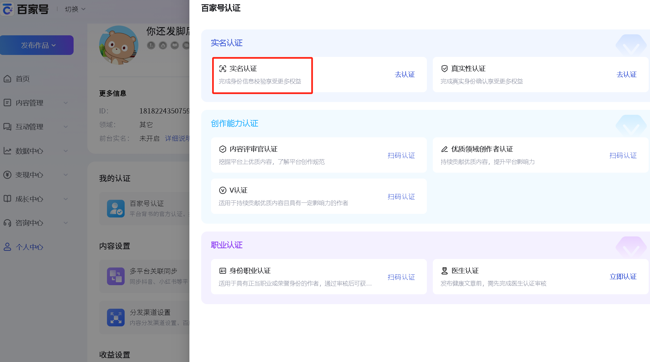Open the 切换 account switch dropdown
The height and width of the screenshot is (362, 650).
pyautogui.click(x=75, y=9)
